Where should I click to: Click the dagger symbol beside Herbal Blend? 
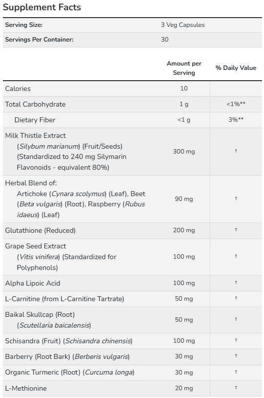pyautogui.click(x=236, y=198)
